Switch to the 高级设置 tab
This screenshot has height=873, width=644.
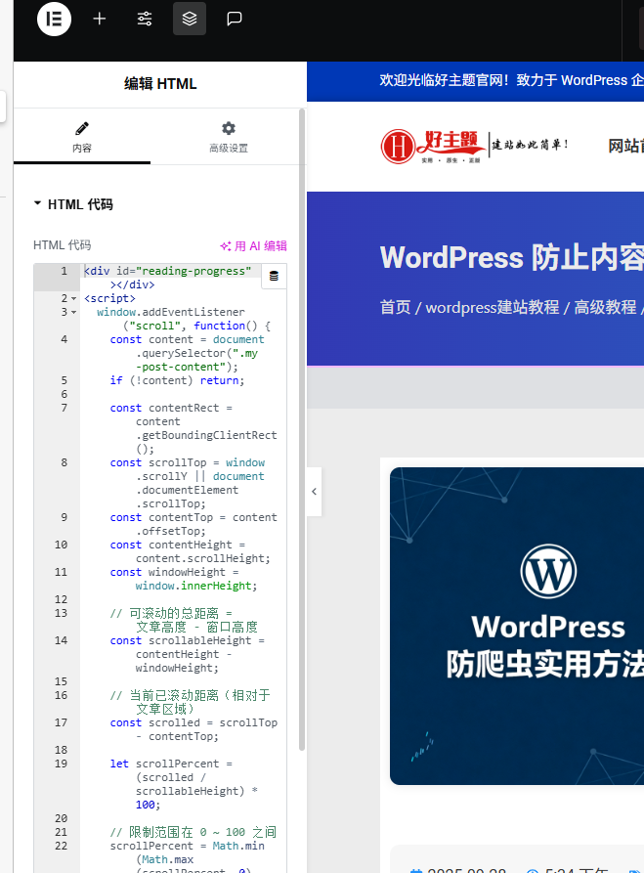(229, 138)
